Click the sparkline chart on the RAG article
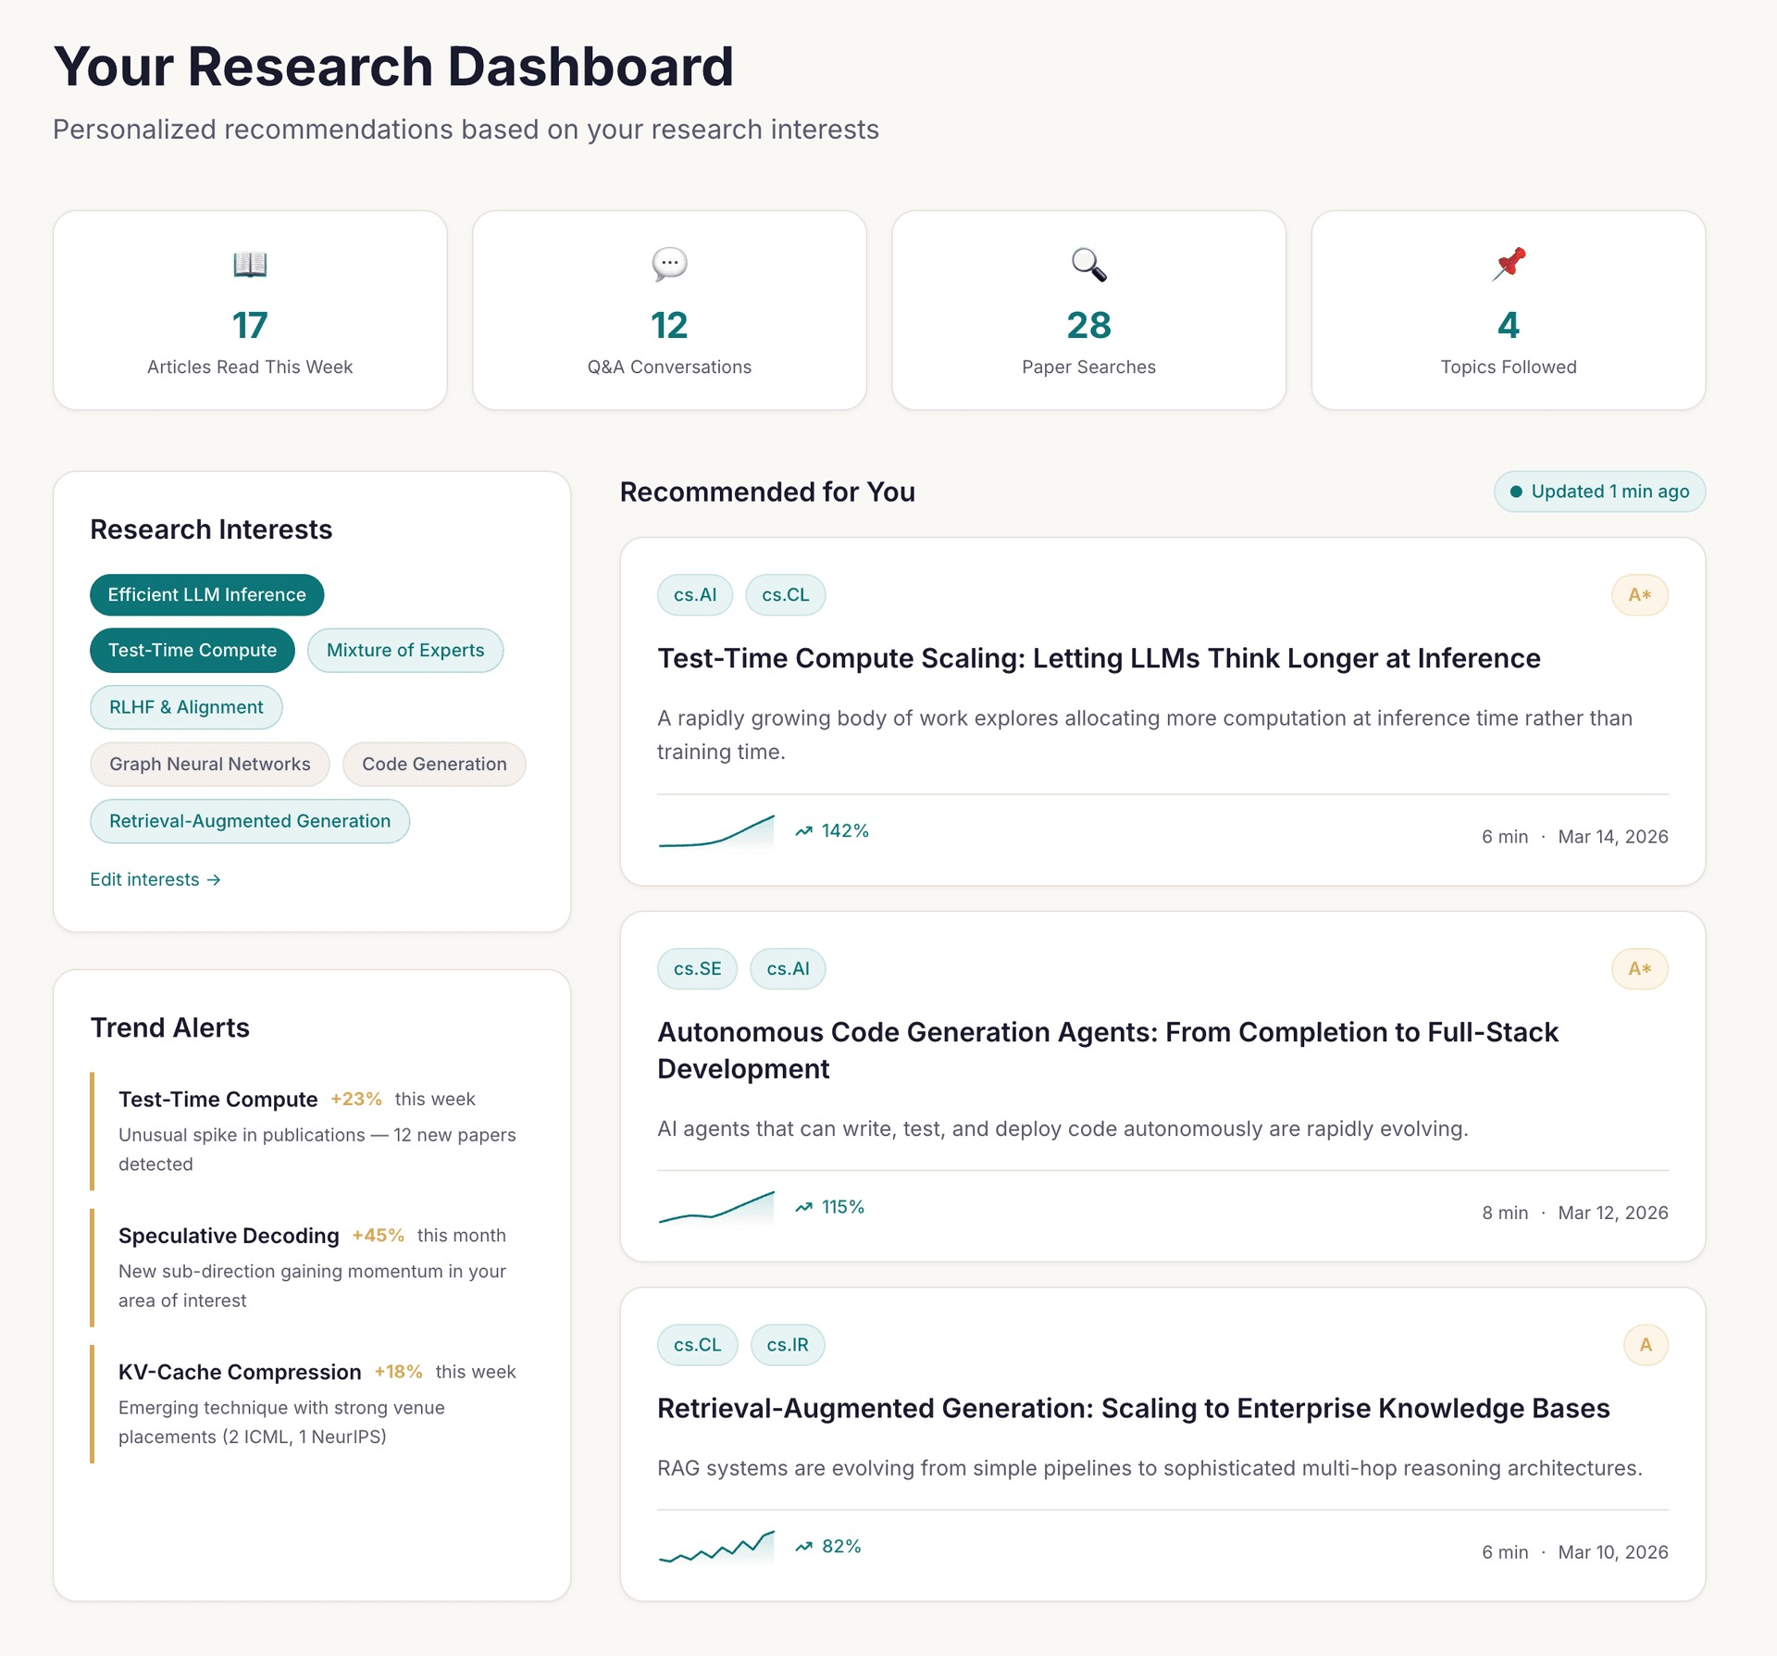This screenshot has width=1777, height=1656. pos(716,1544)
